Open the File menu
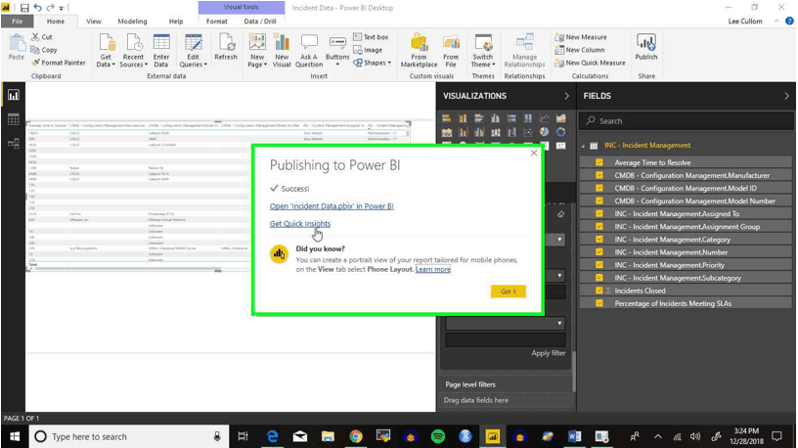Screen dimensions: 798x448 [x=18, y=22]
